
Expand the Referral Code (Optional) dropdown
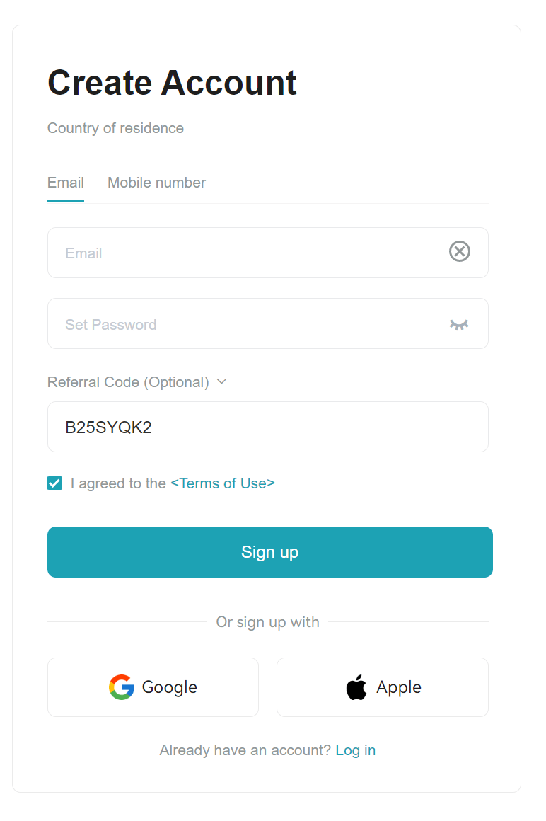pos(221,381)
